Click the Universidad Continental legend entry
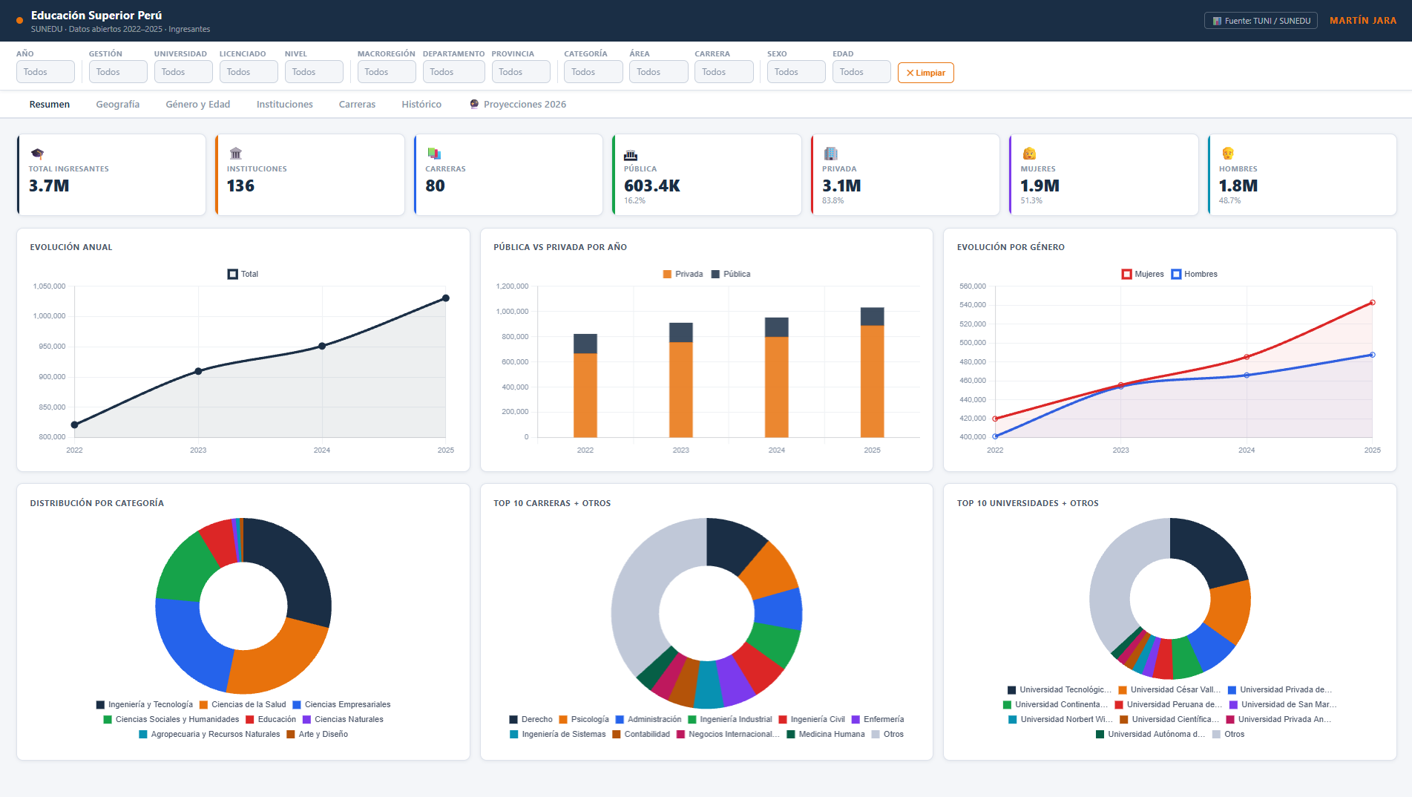The width and height of the screenshot is (1412, 797). [1055, 704]
